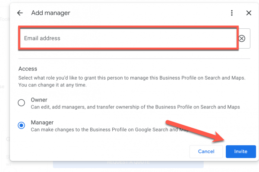Click the faded 'Tool' text behind the dialog
The height and width of the screenshot is (172, 259).
[4, 19]
